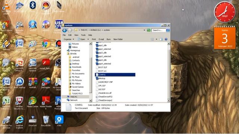Open the Windows Fax and Scan desktop icon
The height and width of the screenshot is (134, 239).
click(x=6, y=122)
